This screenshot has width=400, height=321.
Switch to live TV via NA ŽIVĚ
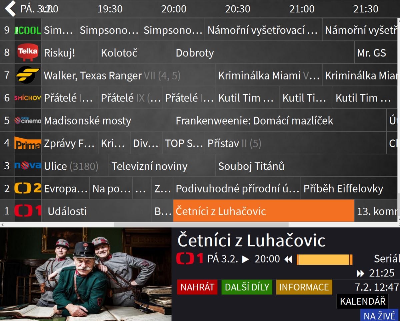(379, 315)
